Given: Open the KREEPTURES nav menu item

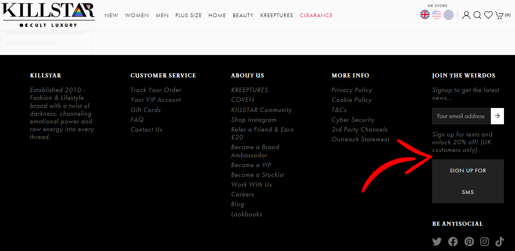Looking at the screenshot, I should (276, 15).
